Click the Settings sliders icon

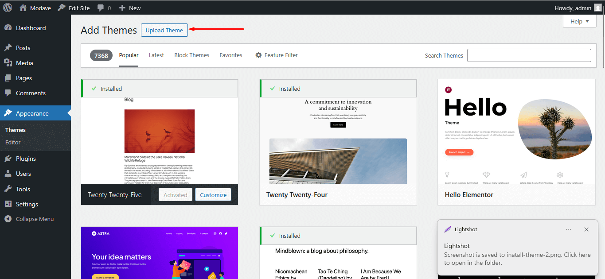(8, 204)
